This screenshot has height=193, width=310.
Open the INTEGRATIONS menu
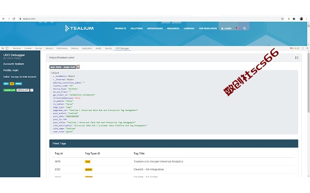click(155, 28)
